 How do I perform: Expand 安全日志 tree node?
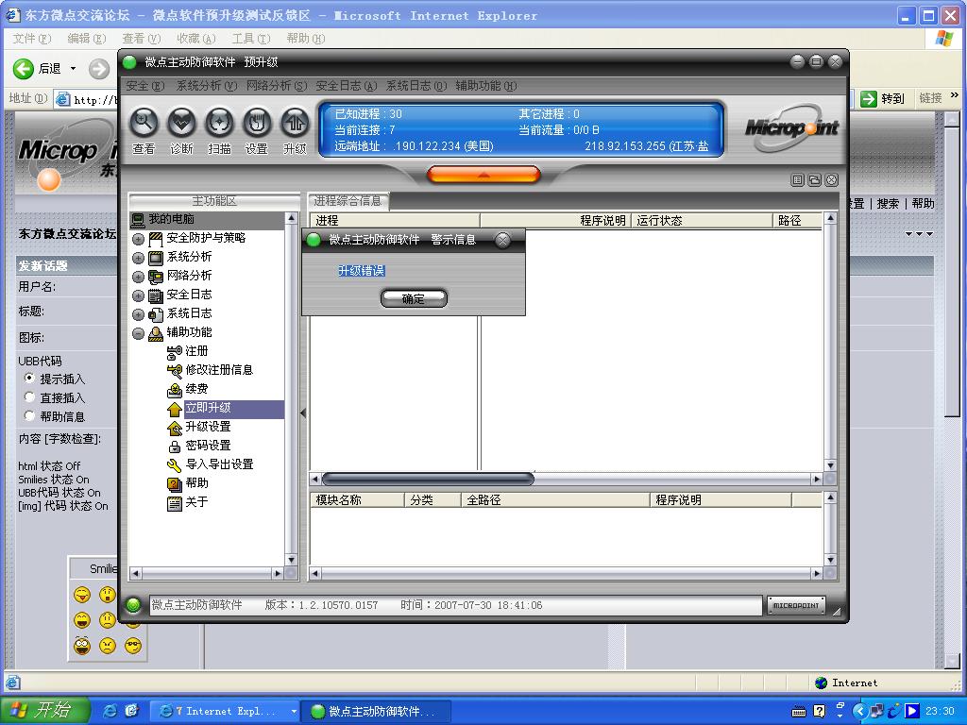(138, 295)
